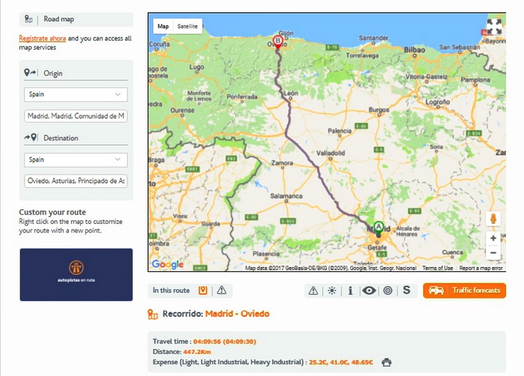Screen dimensions: 524x376
Task: Click the printer icon next to expenses
Action: point(386,363)
